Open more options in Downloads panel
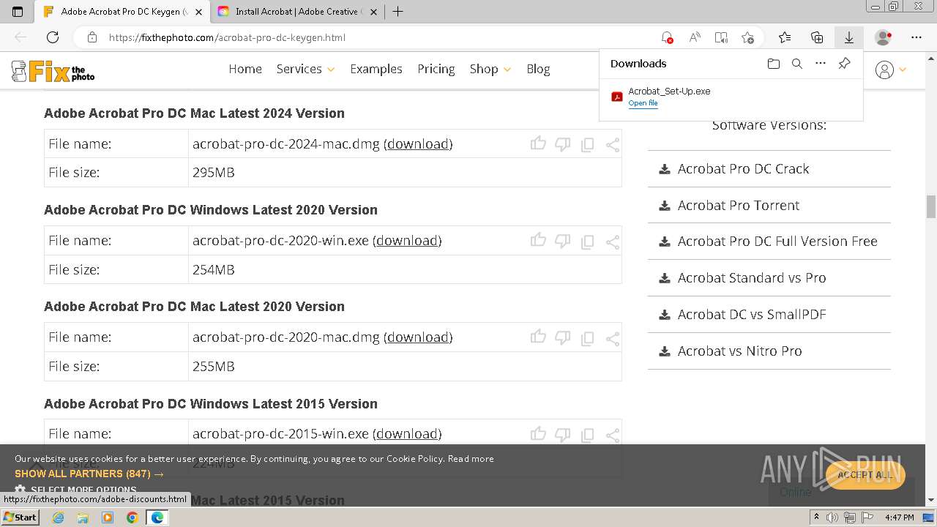Screen dimensions: 937x527 tap(821, 64)
